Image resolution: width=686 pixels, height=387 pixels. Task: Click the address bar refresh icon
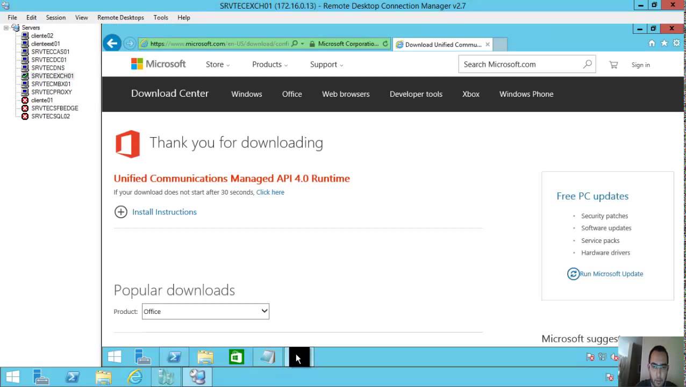(385, 44)
